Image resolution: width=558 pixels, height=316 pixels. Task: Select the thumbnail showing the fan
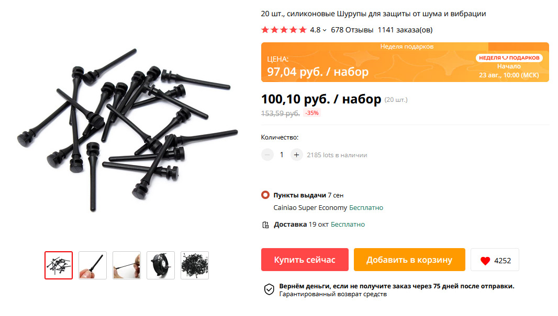pyautogui.click(x=161, y=265)
